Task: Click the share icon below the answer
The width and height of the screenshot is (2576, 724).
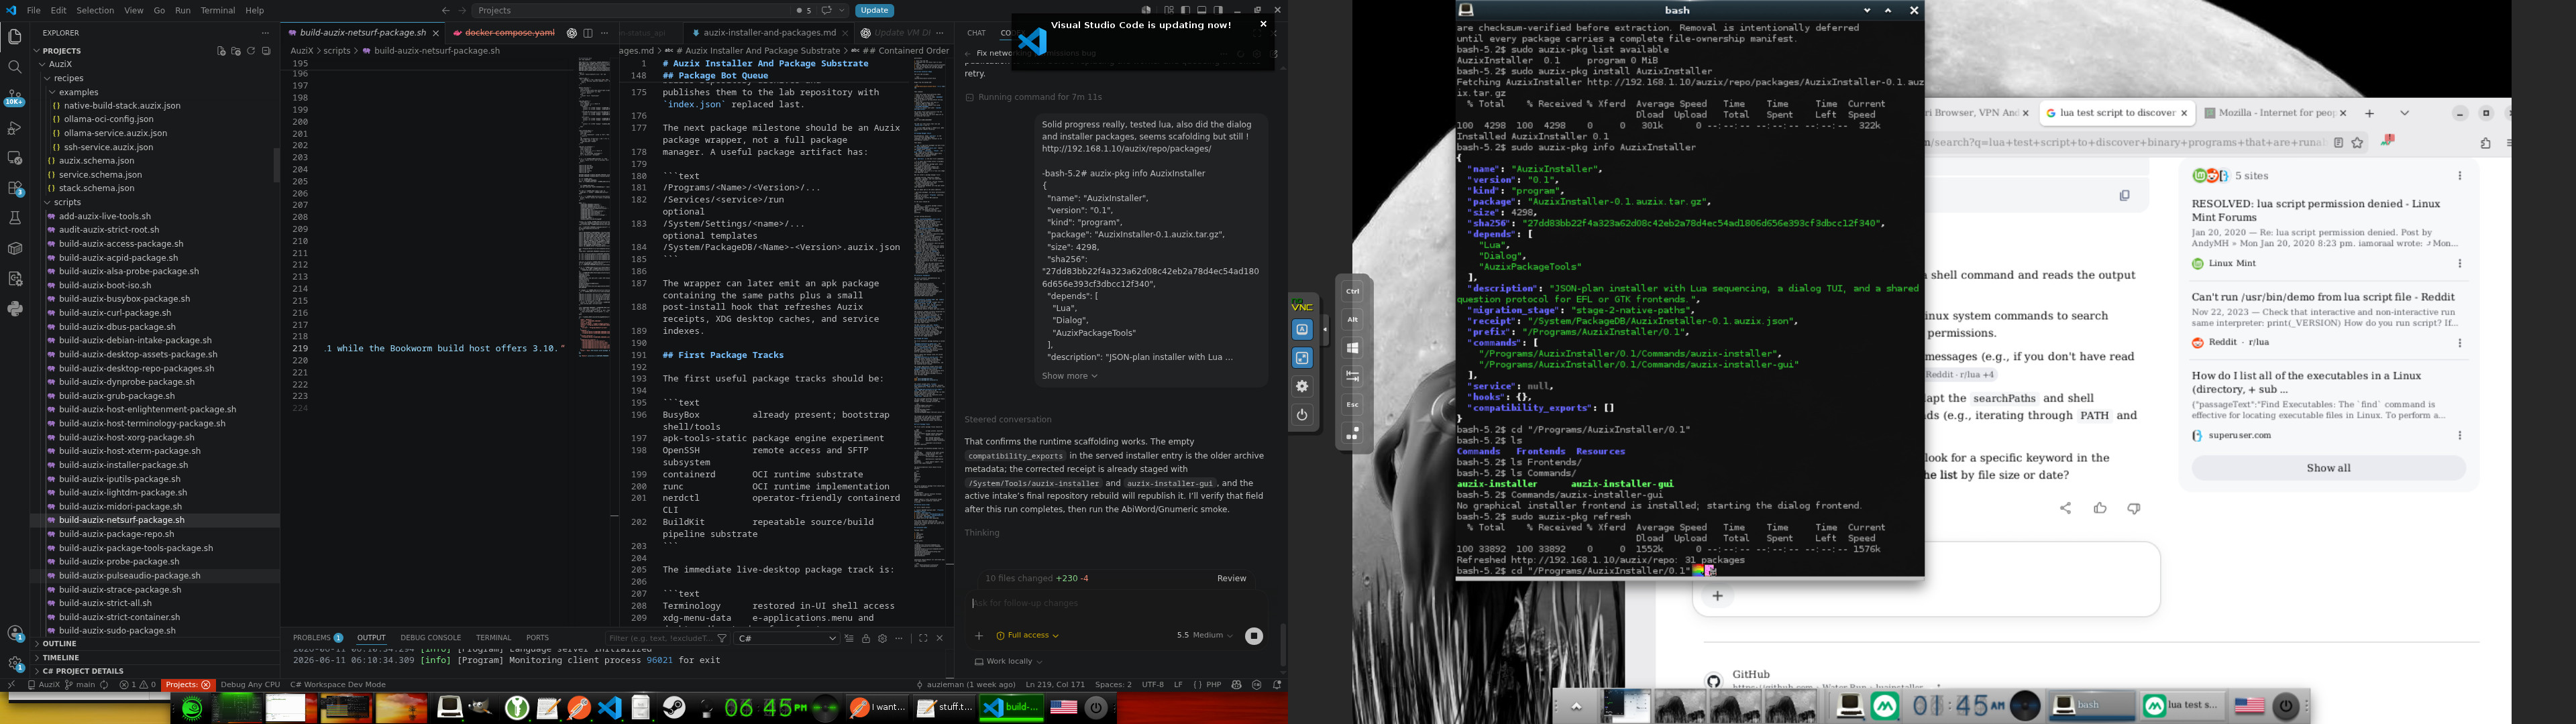Action: 2065,508
